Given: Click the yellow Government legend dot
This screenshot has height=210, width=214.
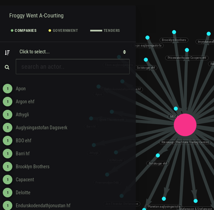Looking at the screenshot, I should [50, 30].
